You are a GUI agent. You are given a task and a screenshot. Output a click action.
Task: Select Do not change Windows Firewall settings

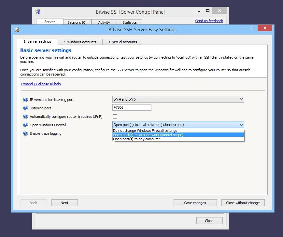[178, 131]
